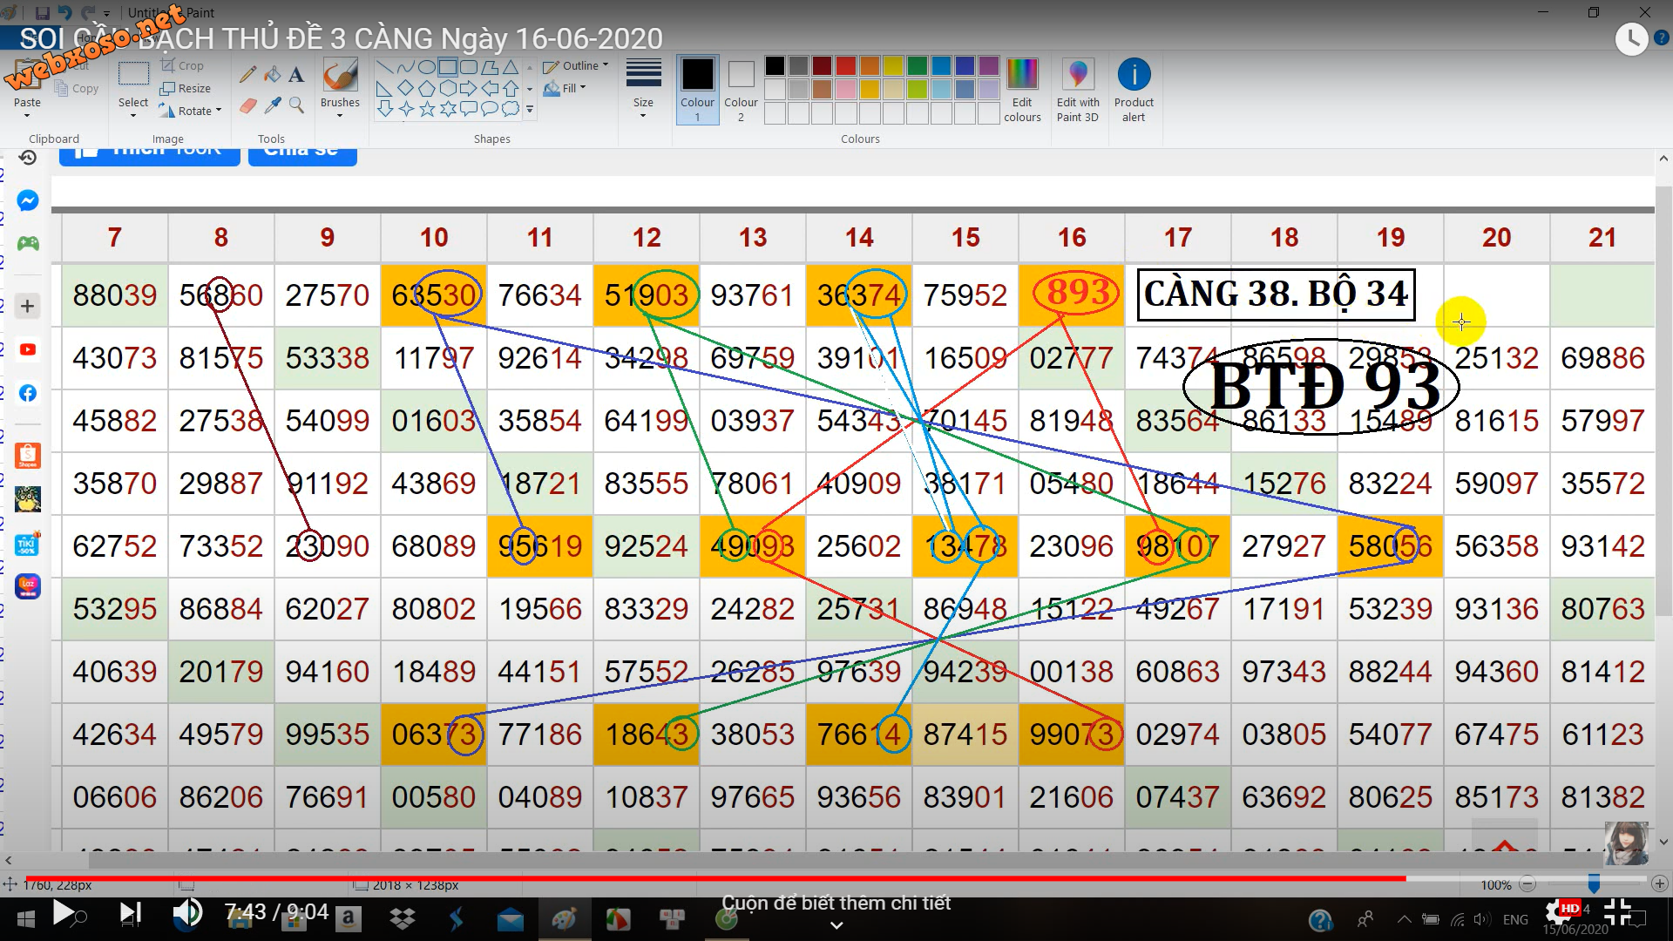Click the Copy button
The image size is (1673, 941).
[77, 88]
